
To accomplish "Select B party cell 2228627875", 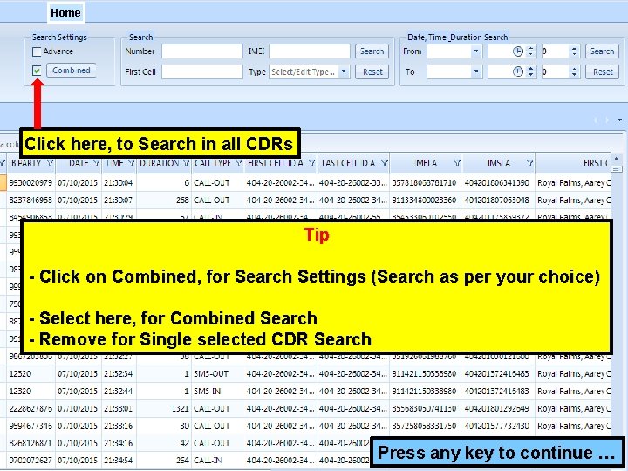I will coord(31,408).
